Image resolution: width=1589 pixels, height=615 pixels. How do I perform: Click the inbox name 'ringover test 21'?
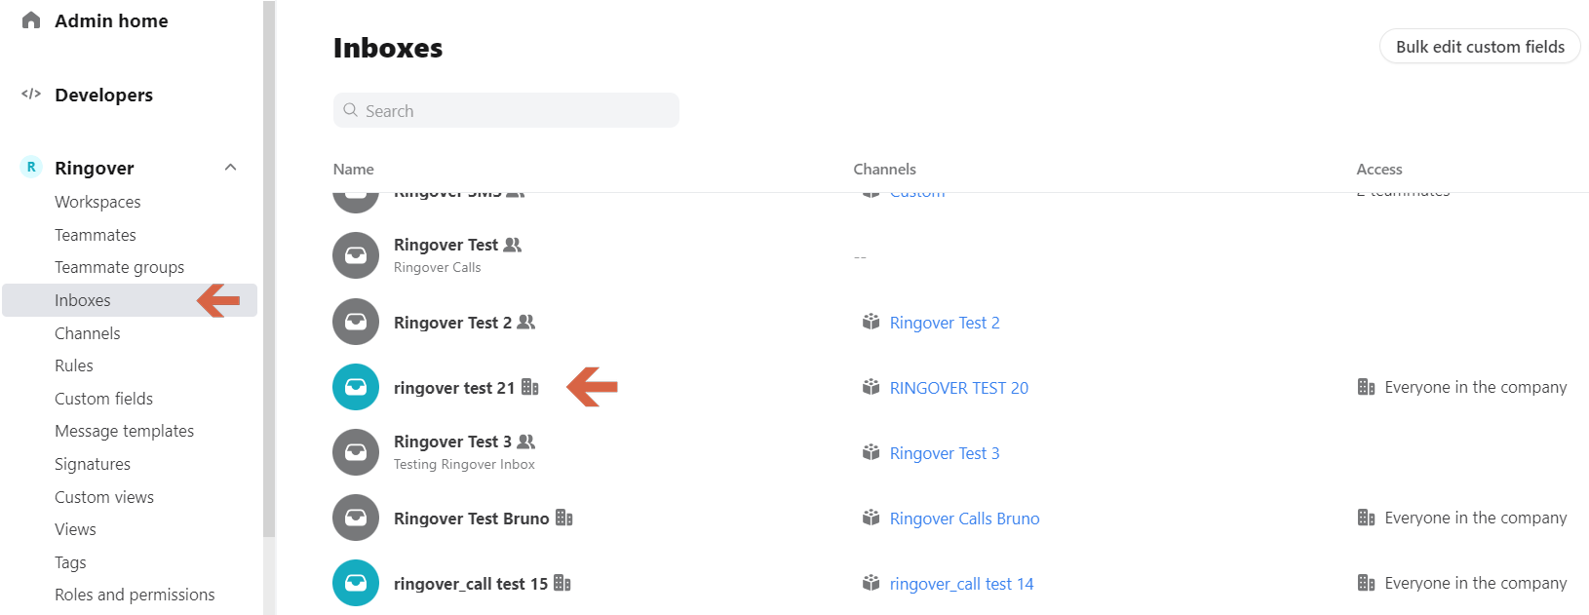pyautogui.click(x=454, y=388)
